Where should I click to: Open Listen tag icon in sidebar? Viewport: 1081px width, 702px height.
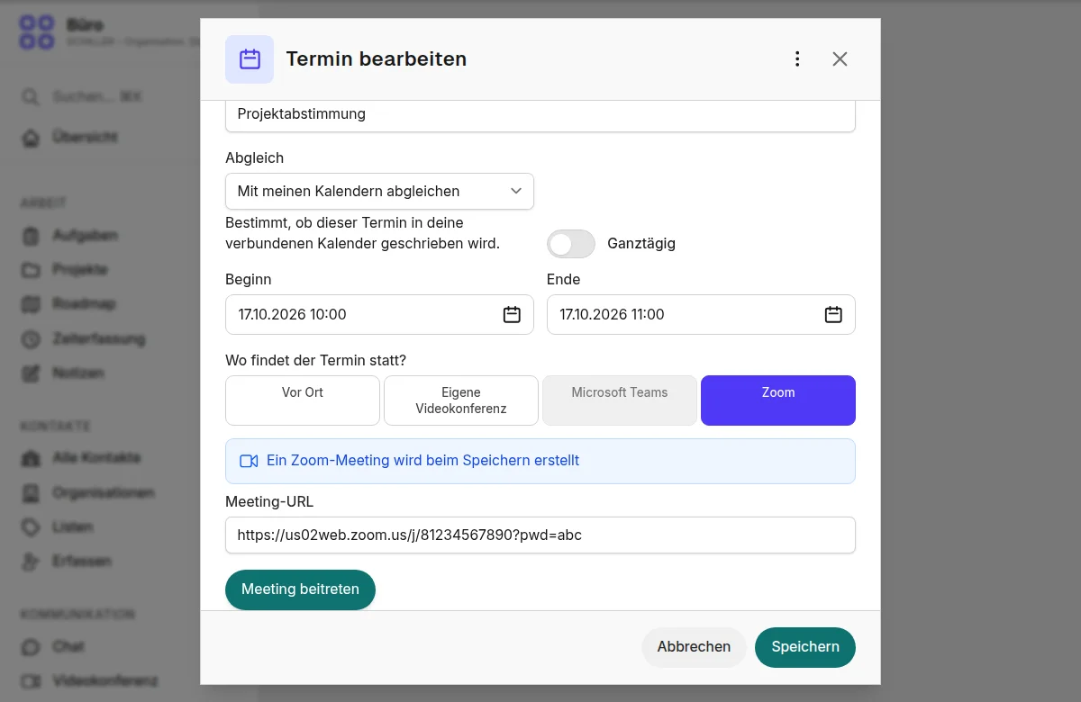point(31,526)
